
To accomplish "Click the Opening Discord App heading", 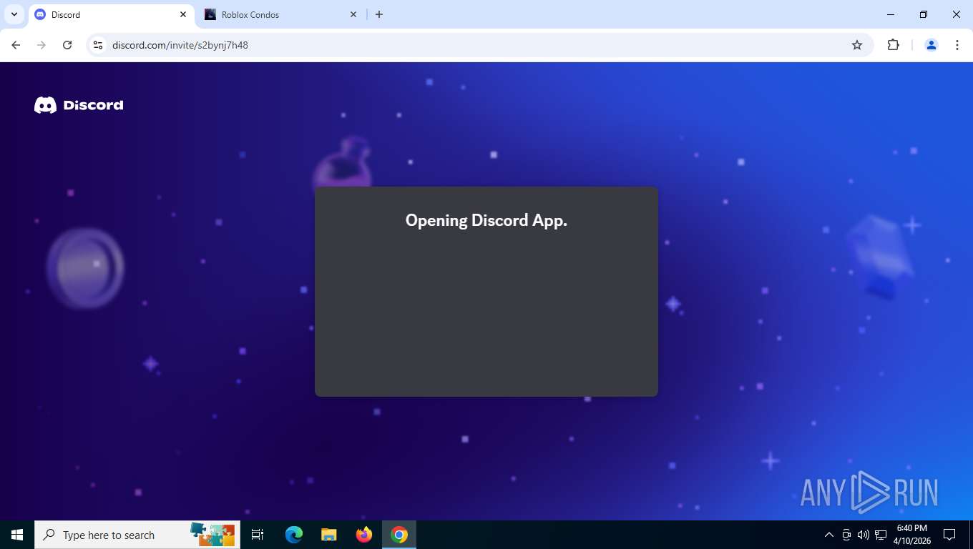I will tap(486, 220).
